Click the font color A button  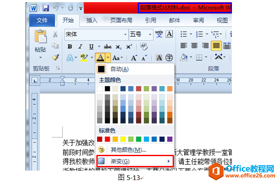coord(100,58)
